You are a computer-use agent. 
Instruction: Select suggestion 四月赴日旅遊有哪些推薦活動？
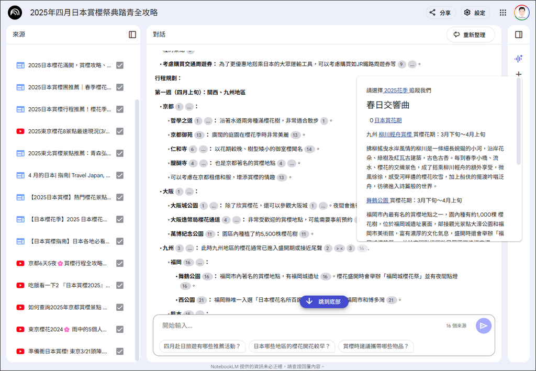point(202,346)
